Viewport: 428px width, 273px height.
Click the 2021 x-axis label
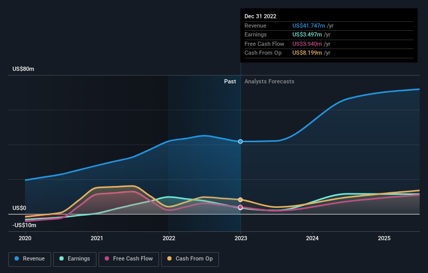click(97, 238)
